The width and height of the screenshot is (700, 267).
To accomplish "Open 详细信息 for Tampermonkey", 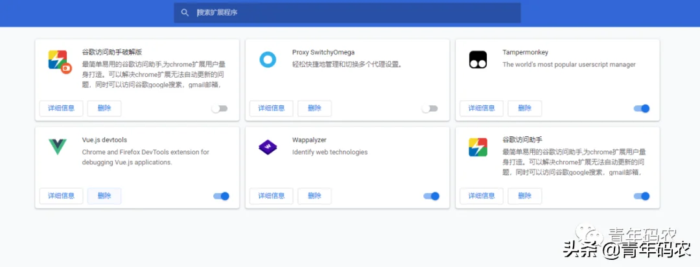I will click(x=482, y=109).
